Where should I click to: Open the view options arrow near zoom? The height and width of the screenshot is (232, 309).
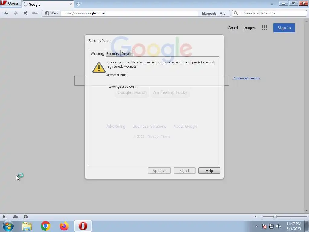pos(256,217)
